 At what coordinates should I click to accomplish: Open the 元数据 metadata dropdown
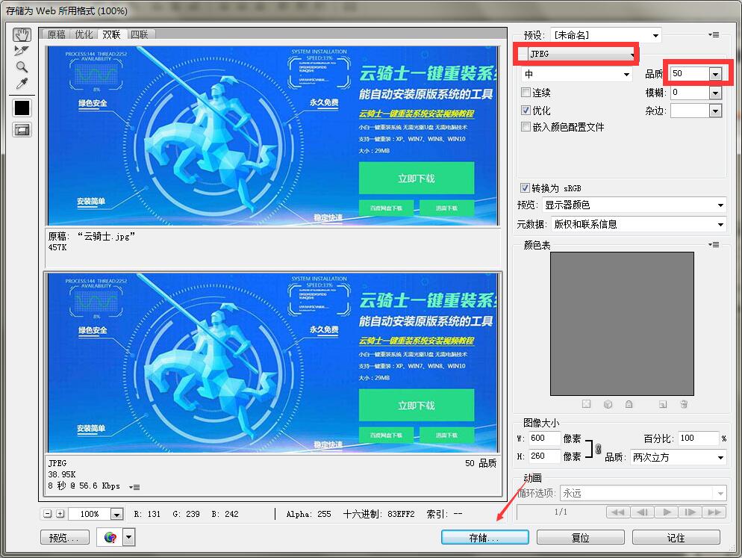click(638, 225)
